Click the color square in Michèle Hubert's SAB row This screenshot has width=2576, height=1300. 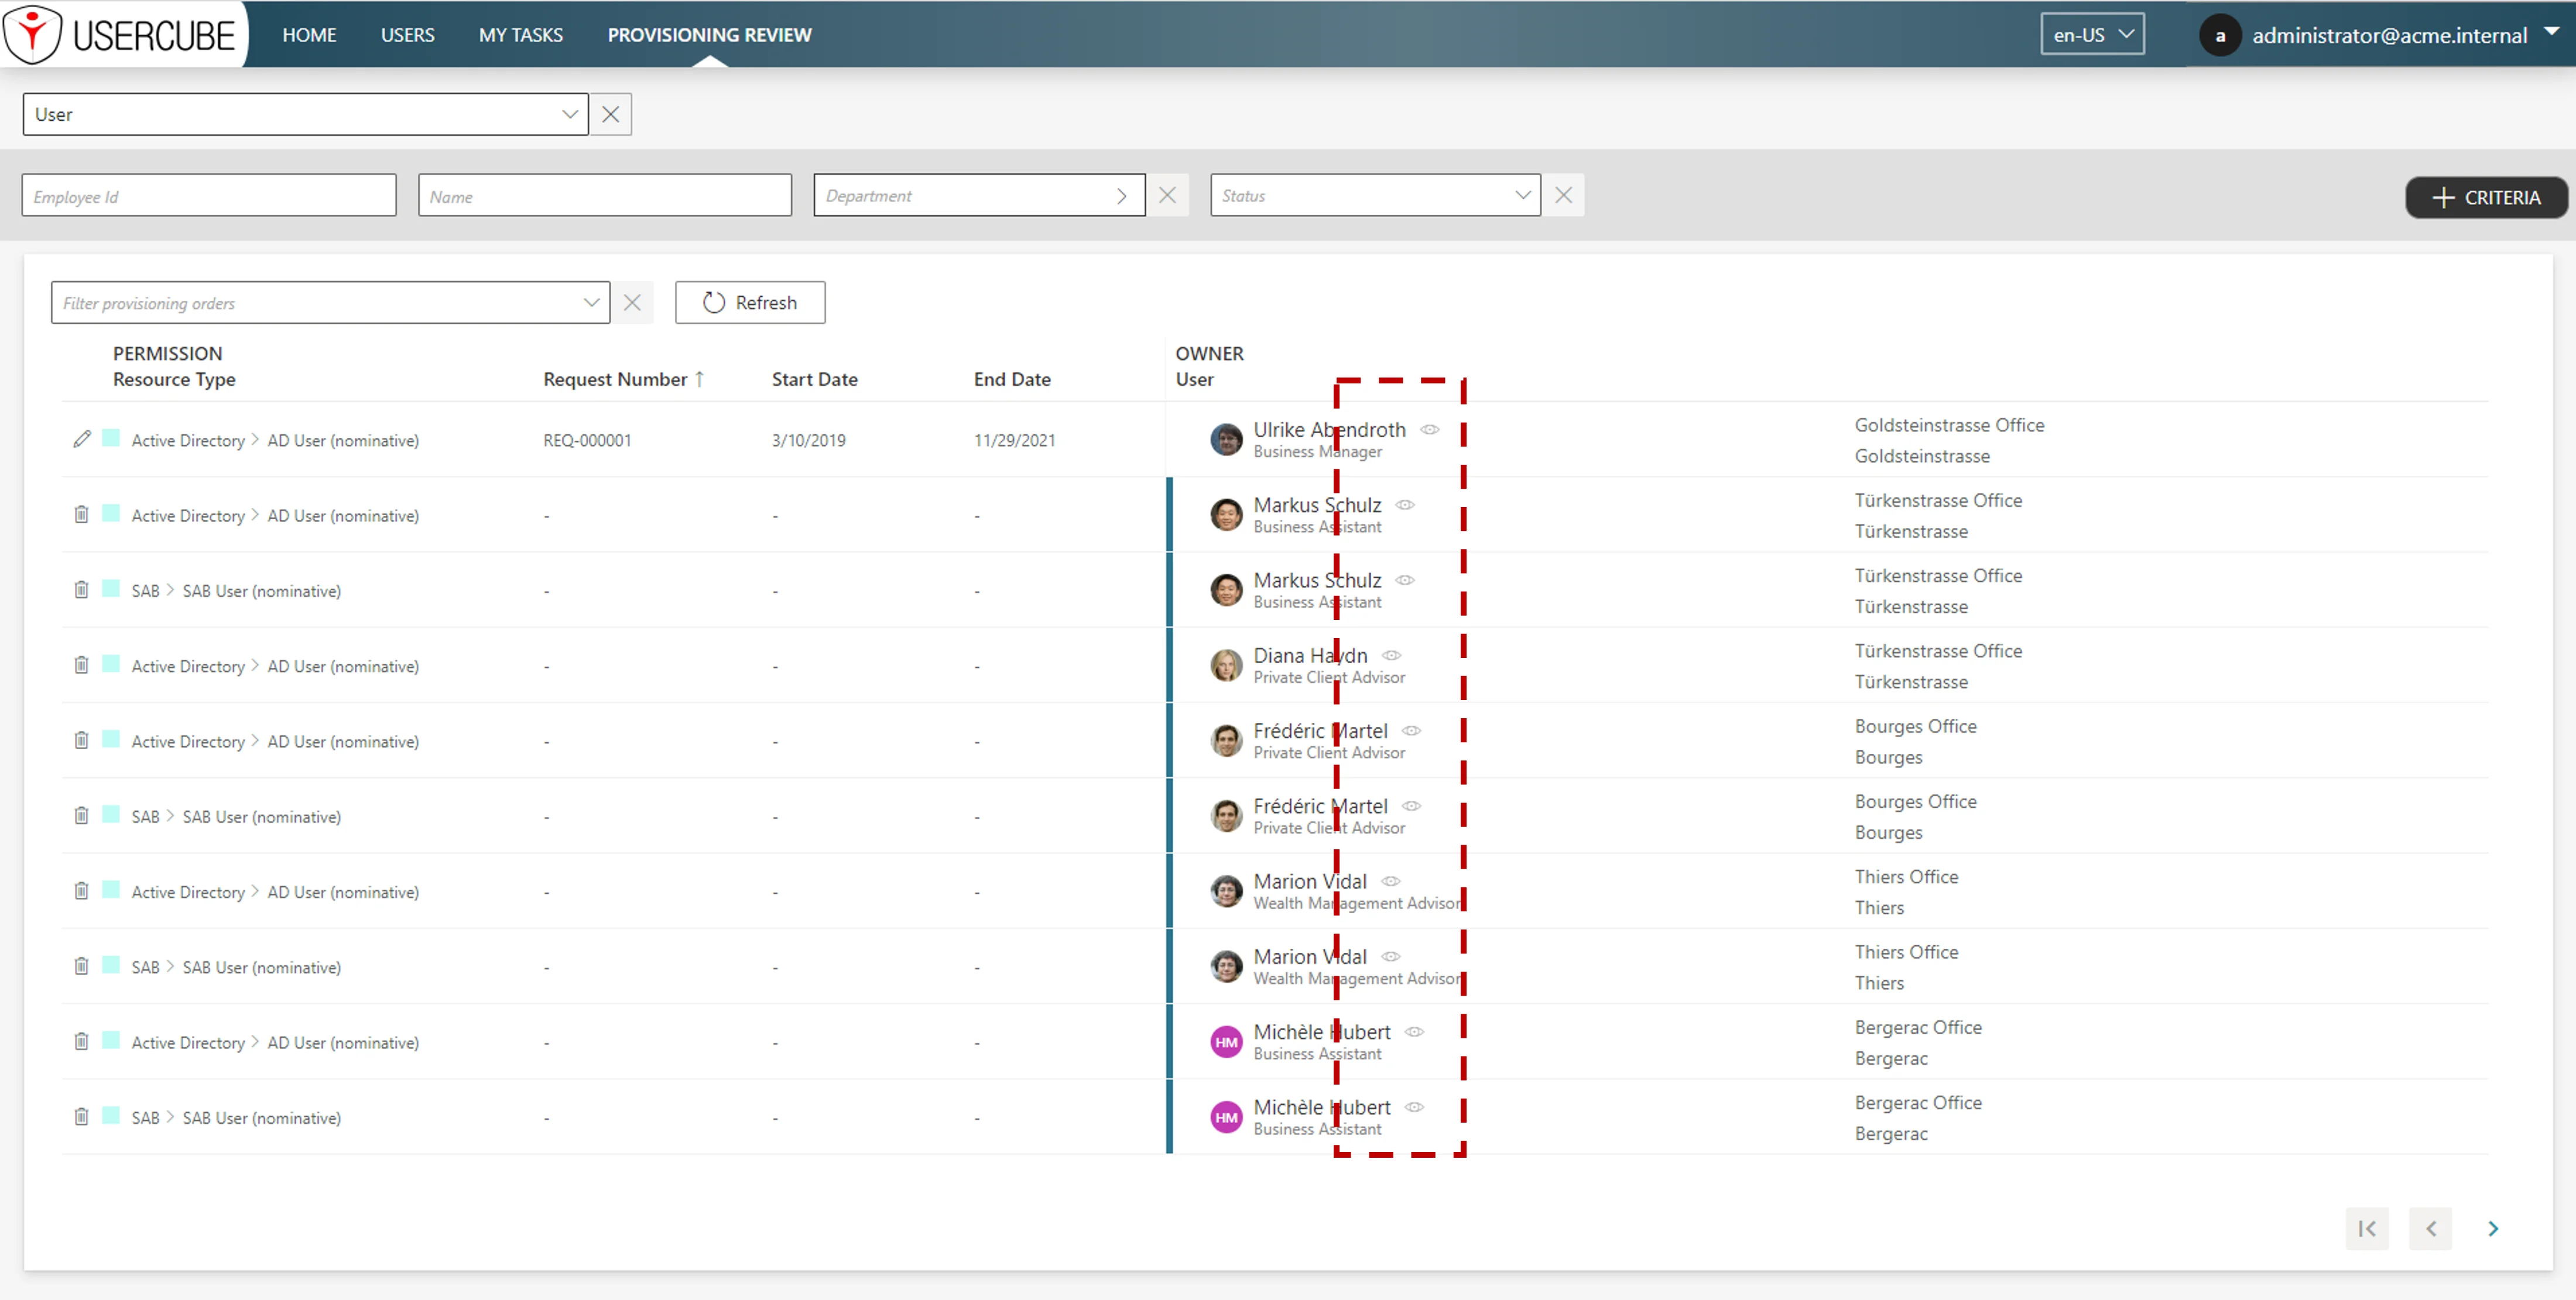click(111, 1115)
